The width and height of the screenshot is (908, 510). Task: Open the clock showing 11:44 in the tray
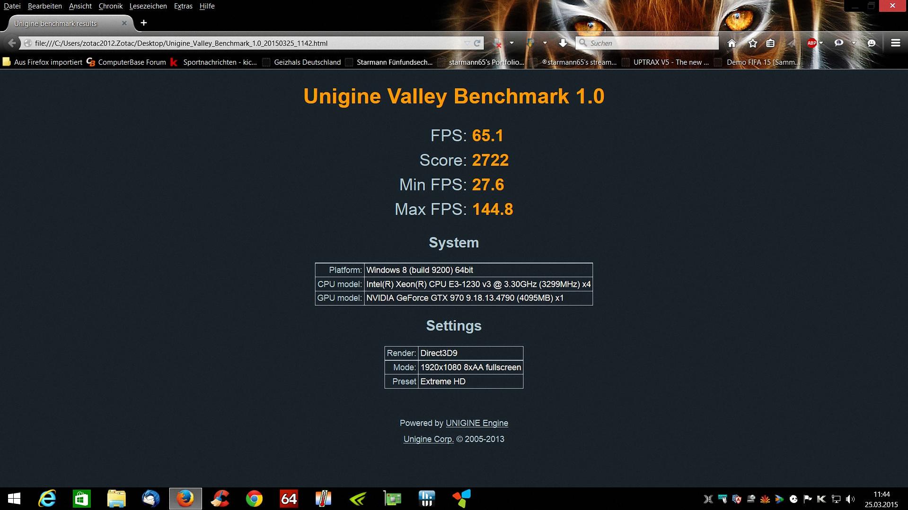tap(882, 499)
